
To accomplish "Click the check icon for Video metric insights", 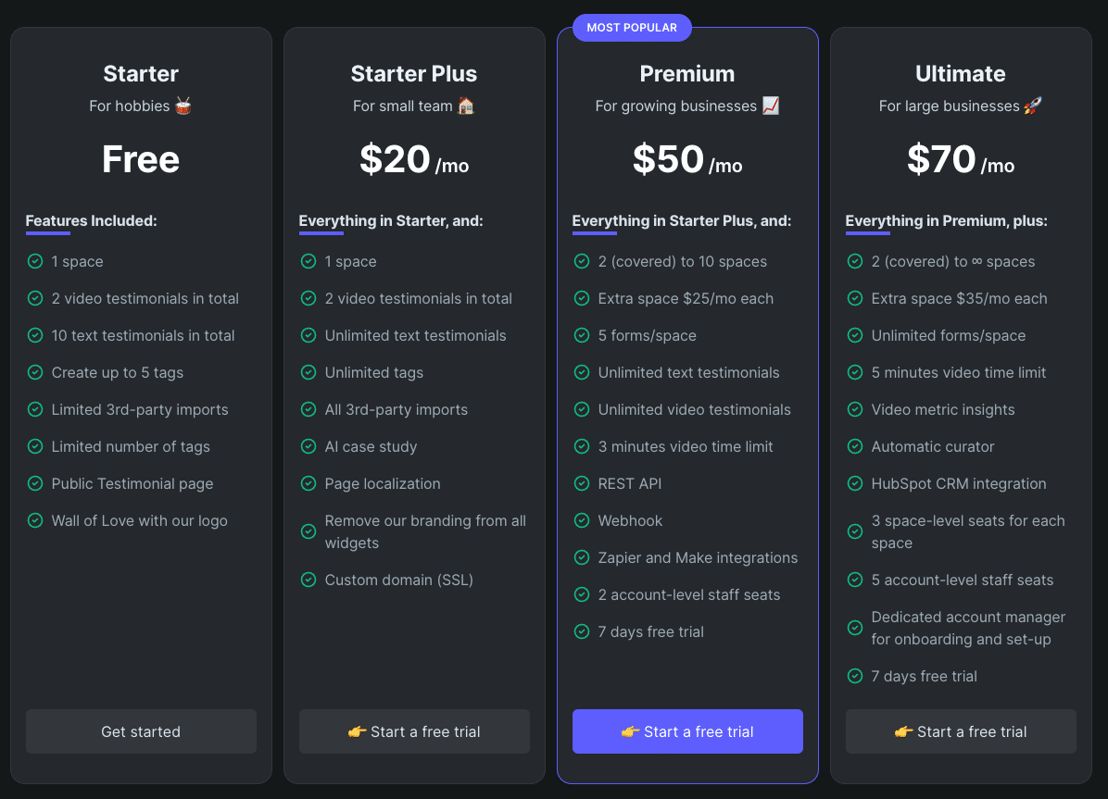I will [855, 409].
